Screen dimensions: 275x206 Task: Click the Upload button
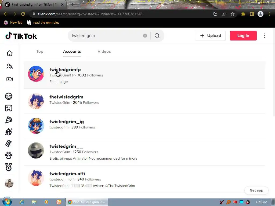210,36
